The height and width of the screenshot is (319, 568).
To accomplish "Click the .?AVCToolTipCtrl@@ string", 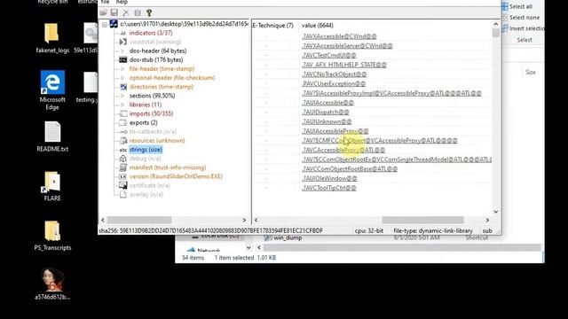I will point(329,188).
